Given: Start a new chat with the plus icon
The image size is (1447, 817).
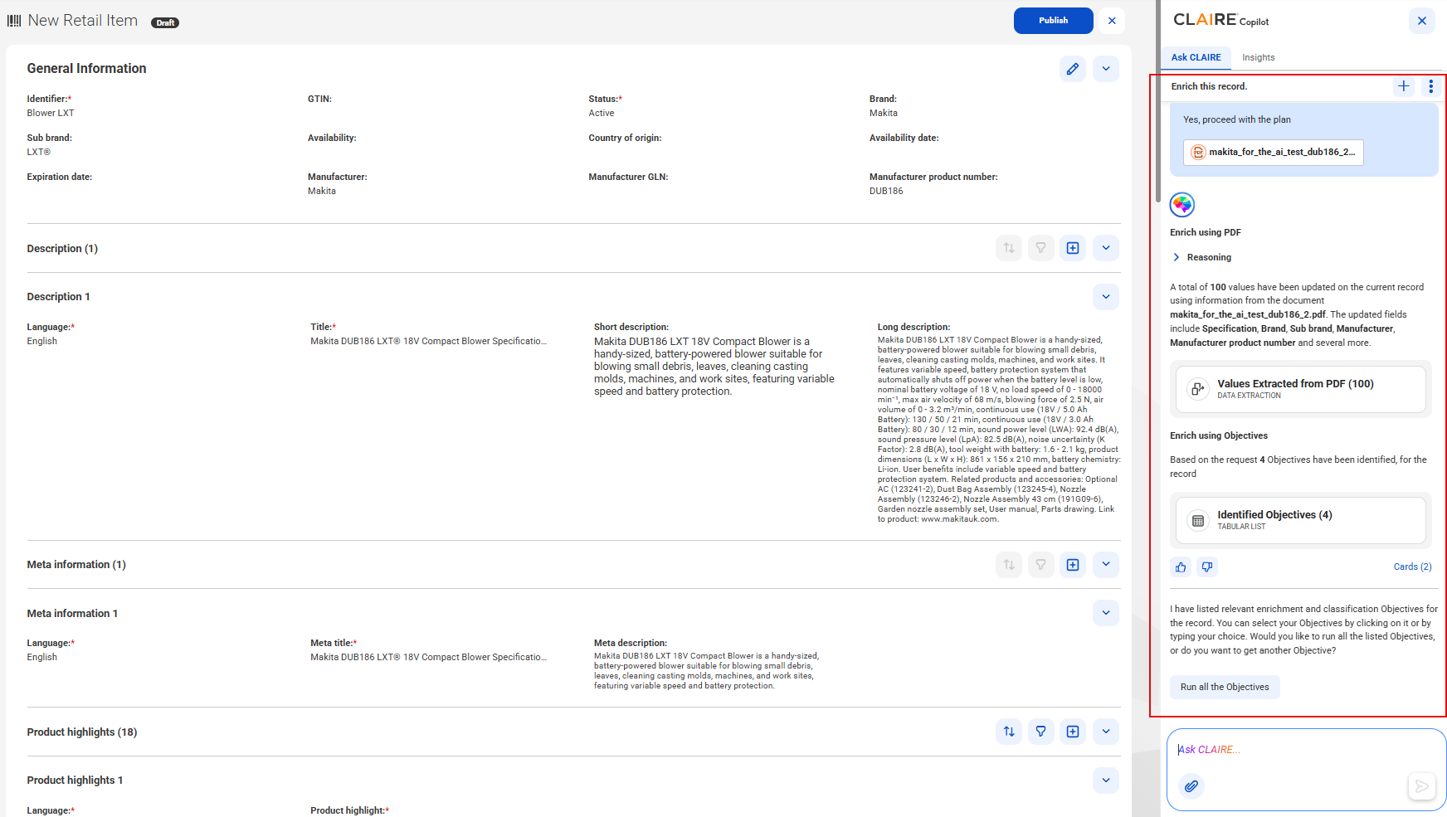Looking at the screenshot, I should (1403, 86).
